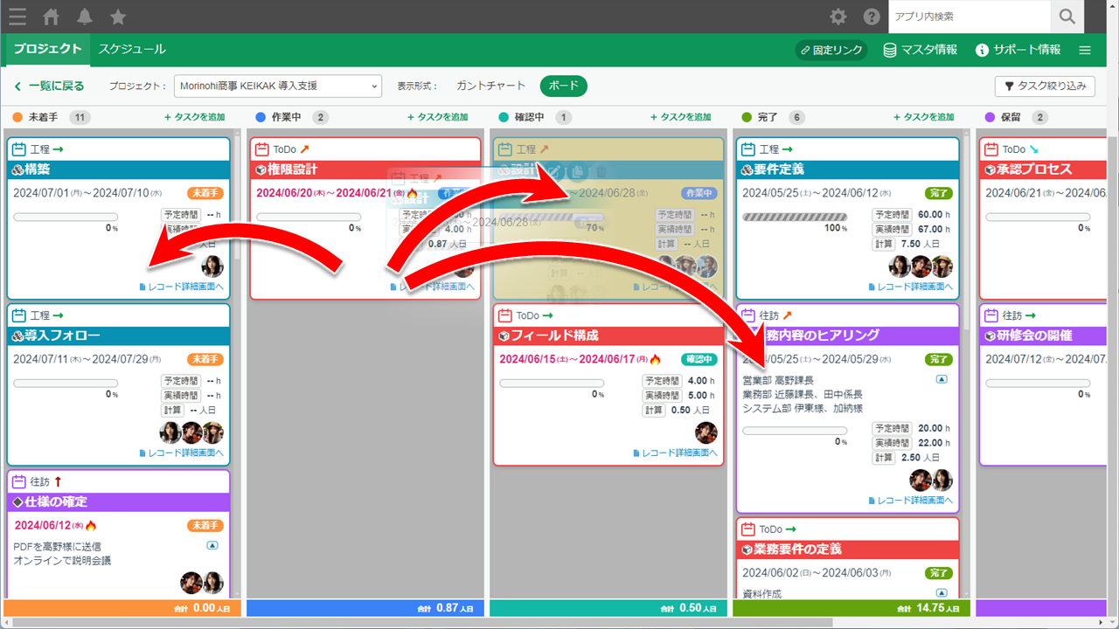
Task: Click progress bar on 構築 card
Action: click(66, 217)
